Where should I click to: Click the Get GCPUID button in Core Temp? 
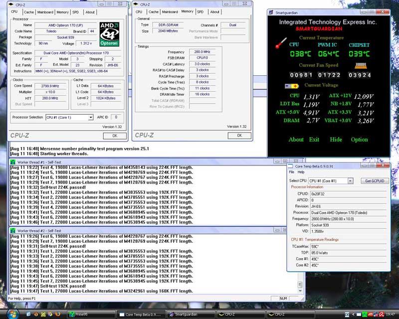(375, 181)
